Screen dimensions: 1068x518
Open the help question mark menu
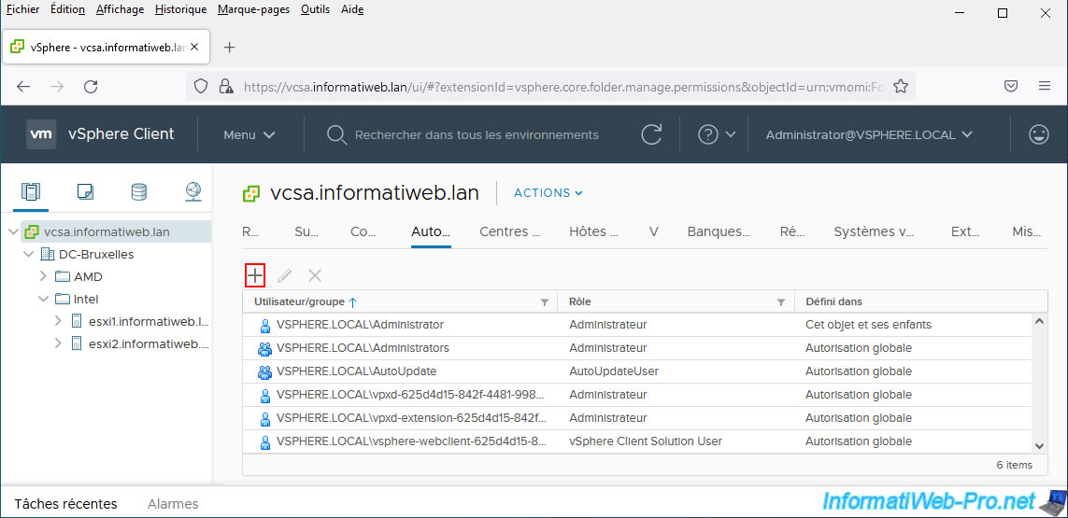coord(717,134)
